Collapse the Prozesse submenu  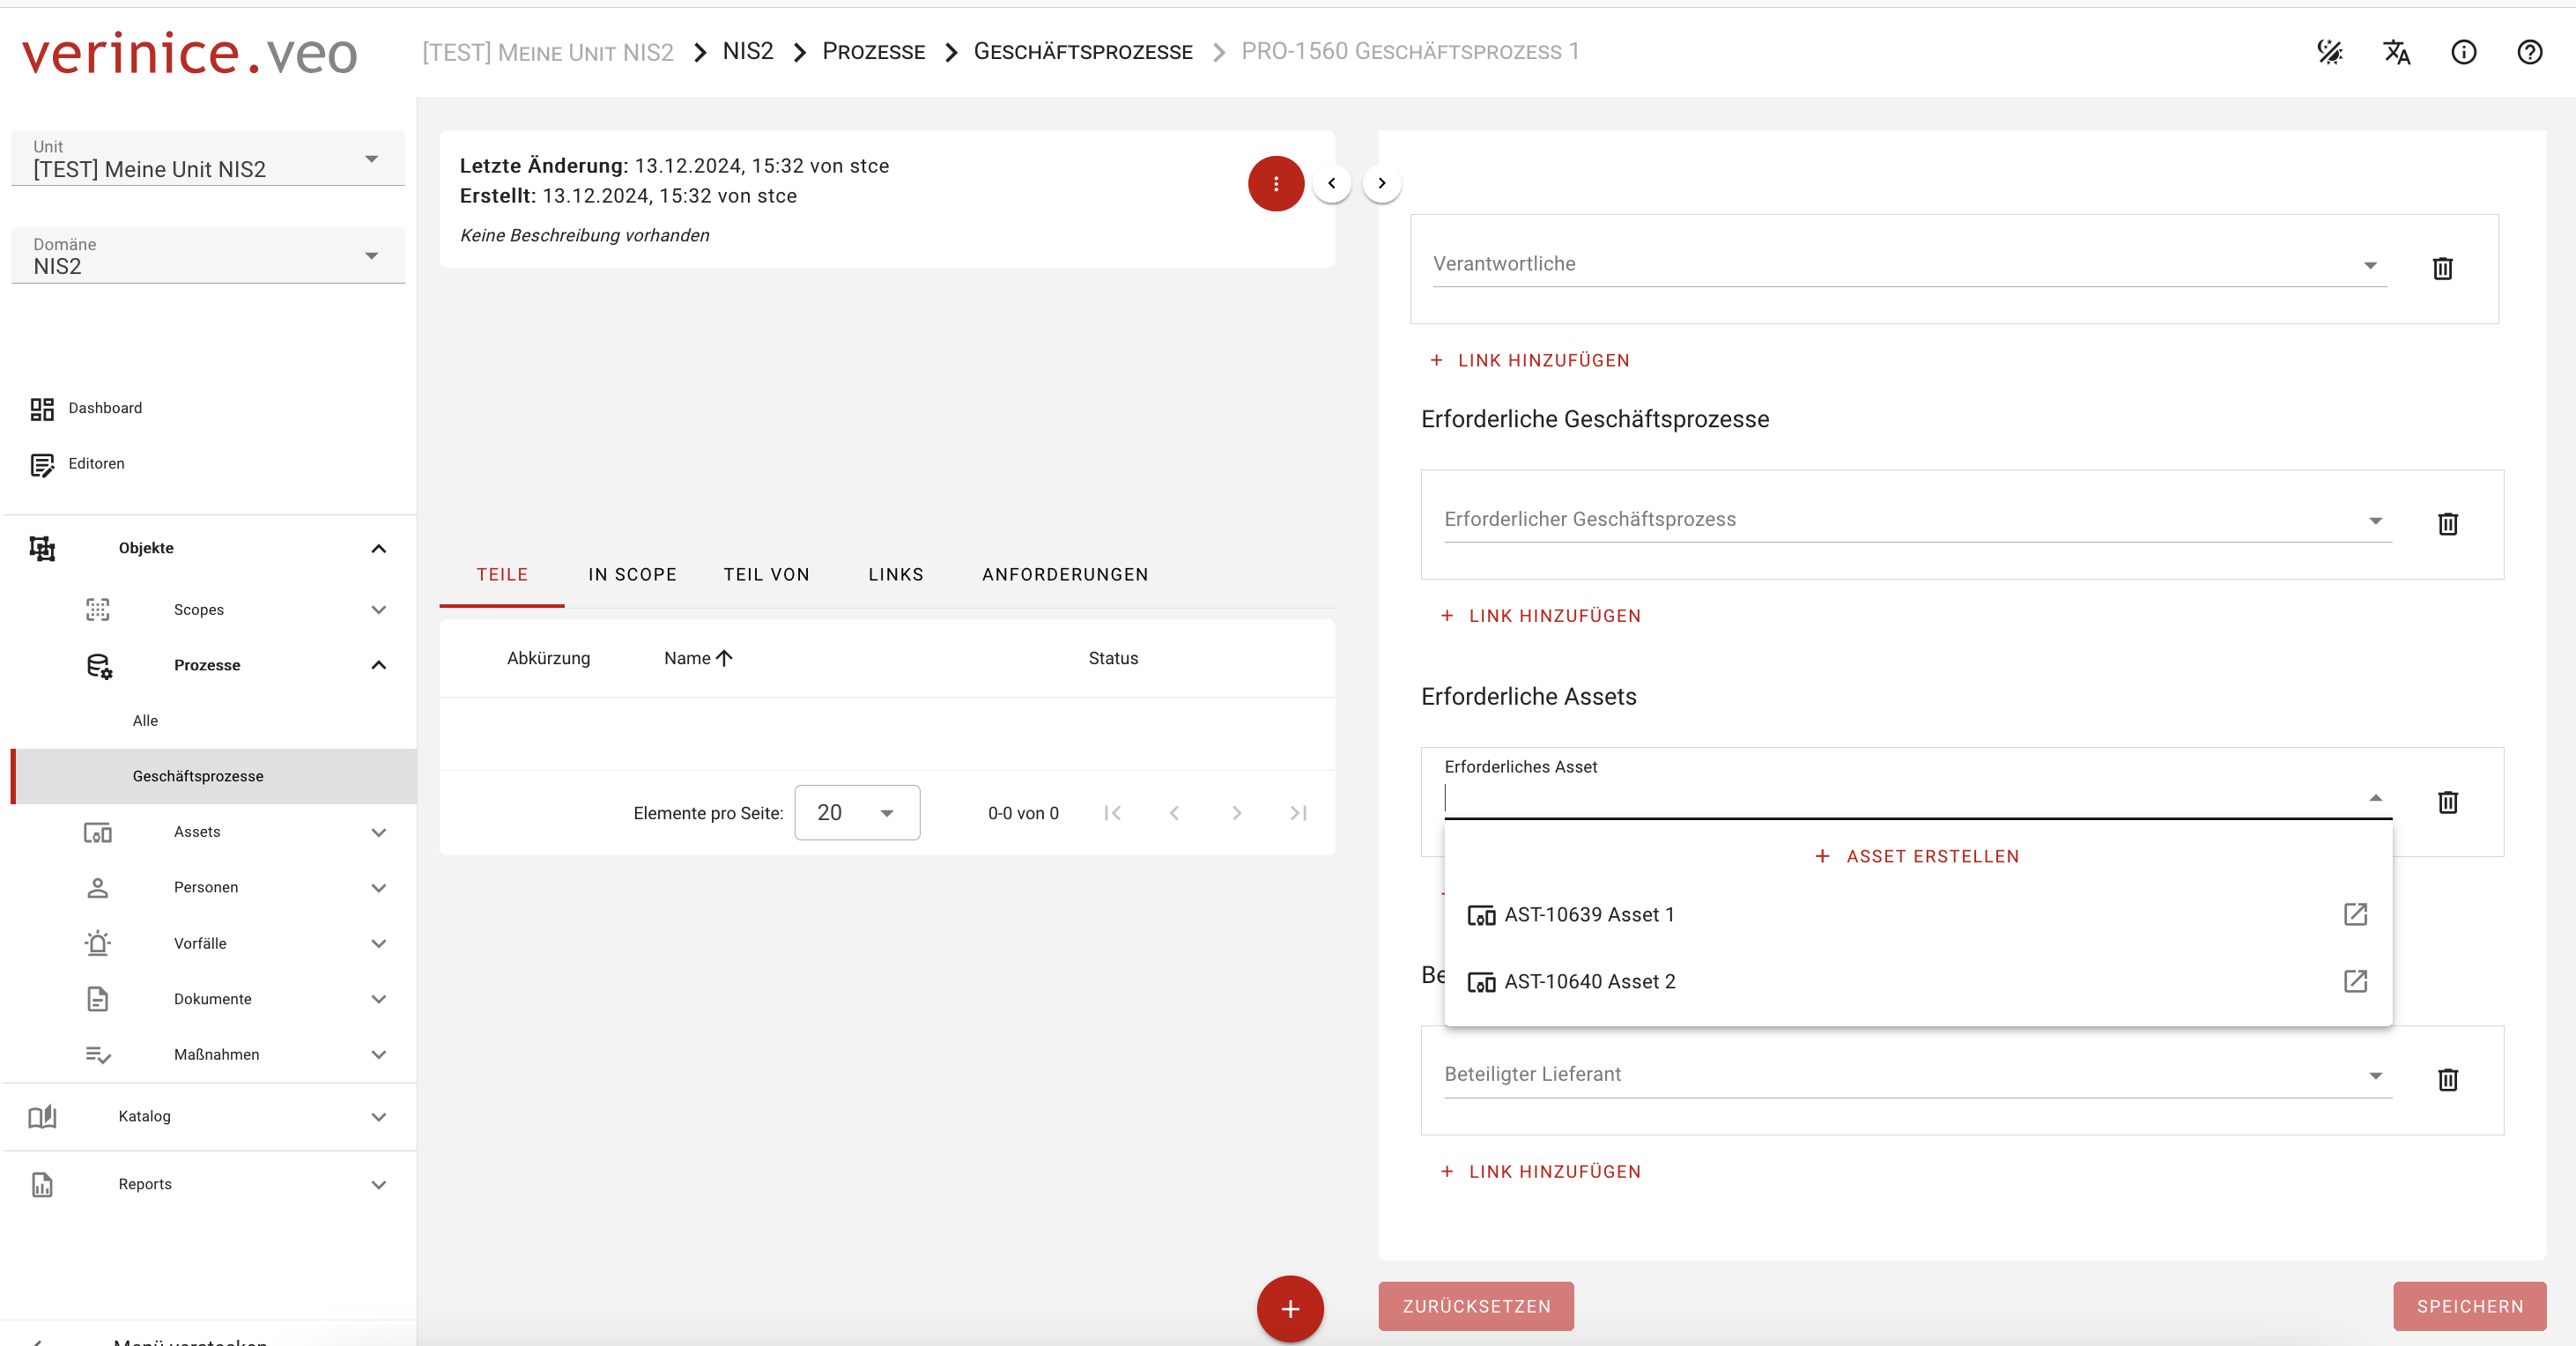pyautogui.click(x=378, y=665)
